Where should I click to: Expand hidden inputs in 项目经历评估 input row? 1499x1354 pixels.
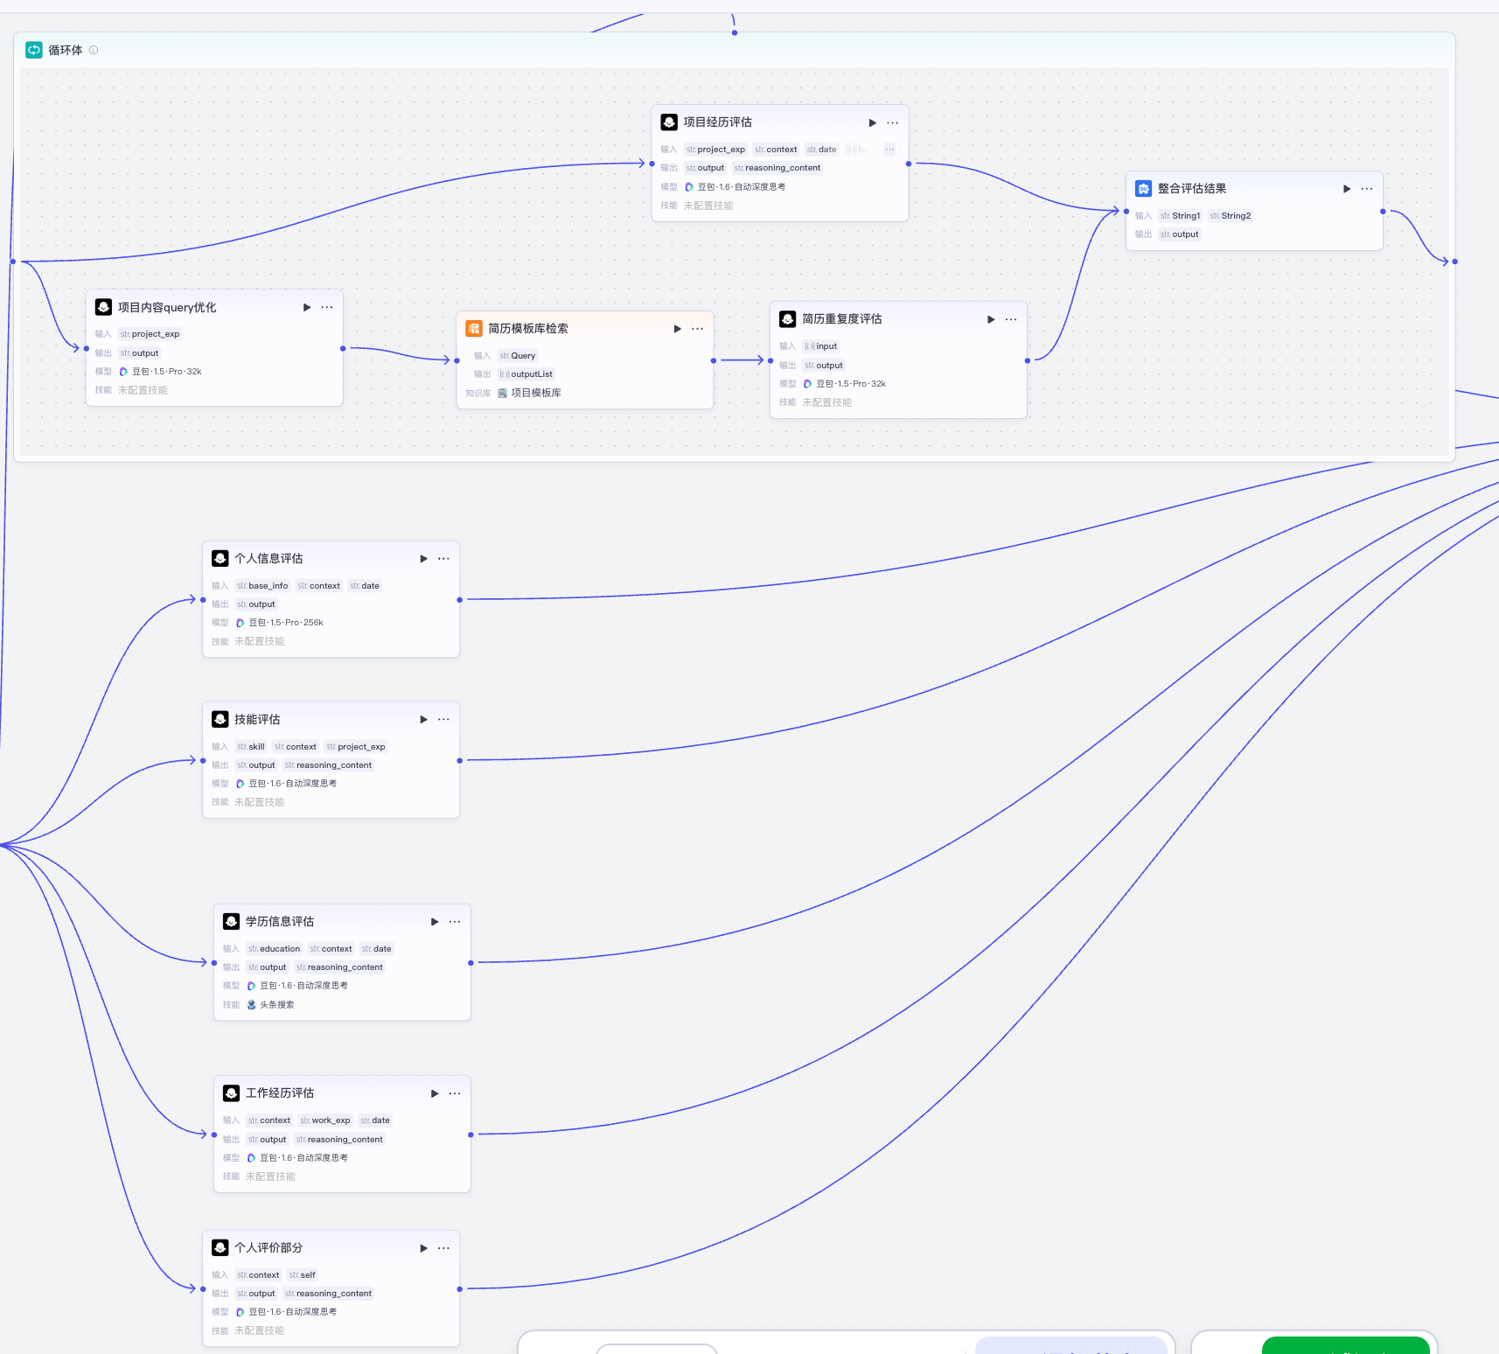(x=889, y=150)
